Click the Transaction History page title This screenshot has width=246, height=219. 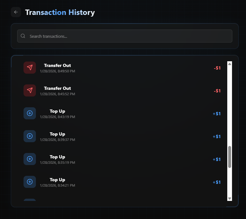[x=60, y=12]
